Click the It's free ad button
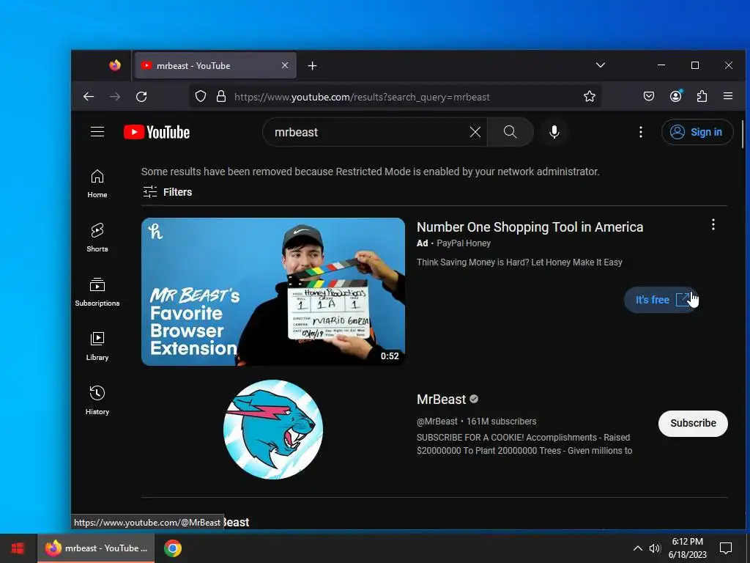The width and height of the screenshot is (750, 563). click(x=661, y=300)
